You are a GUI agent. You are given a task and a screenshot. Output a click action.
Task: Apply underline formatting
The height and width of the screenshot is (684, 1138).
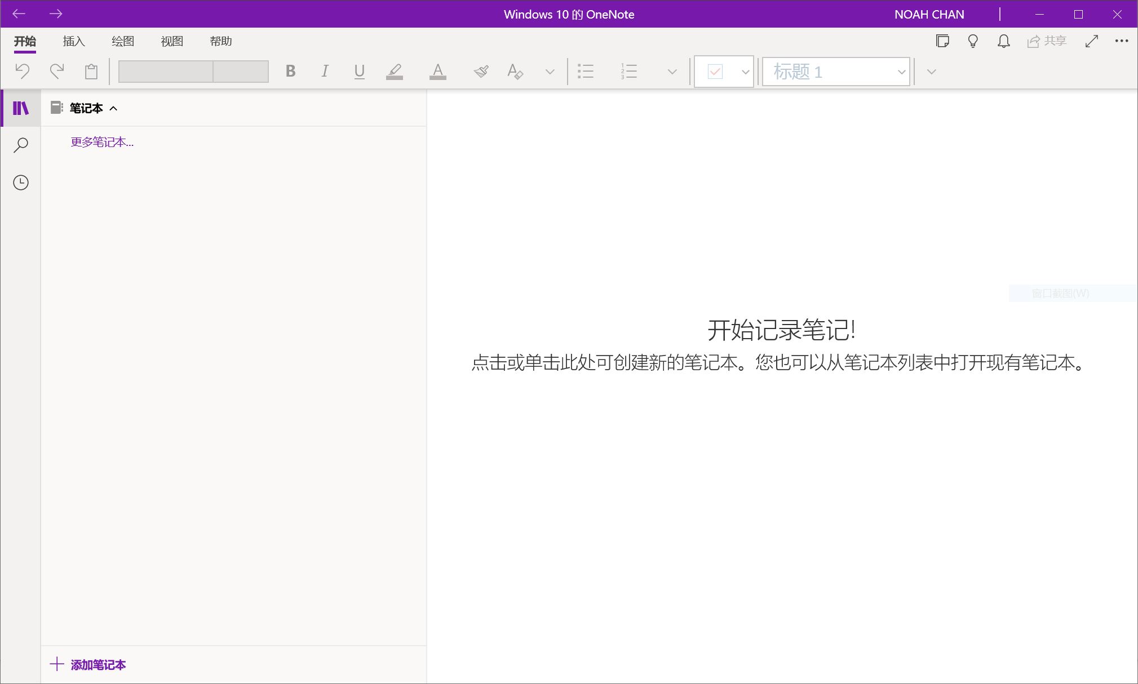point(358,71)
